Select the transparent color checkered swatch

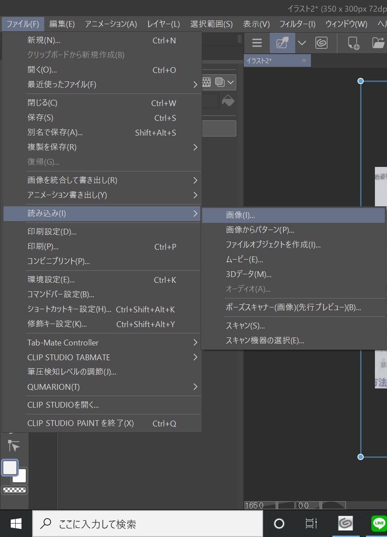[15, 490]
